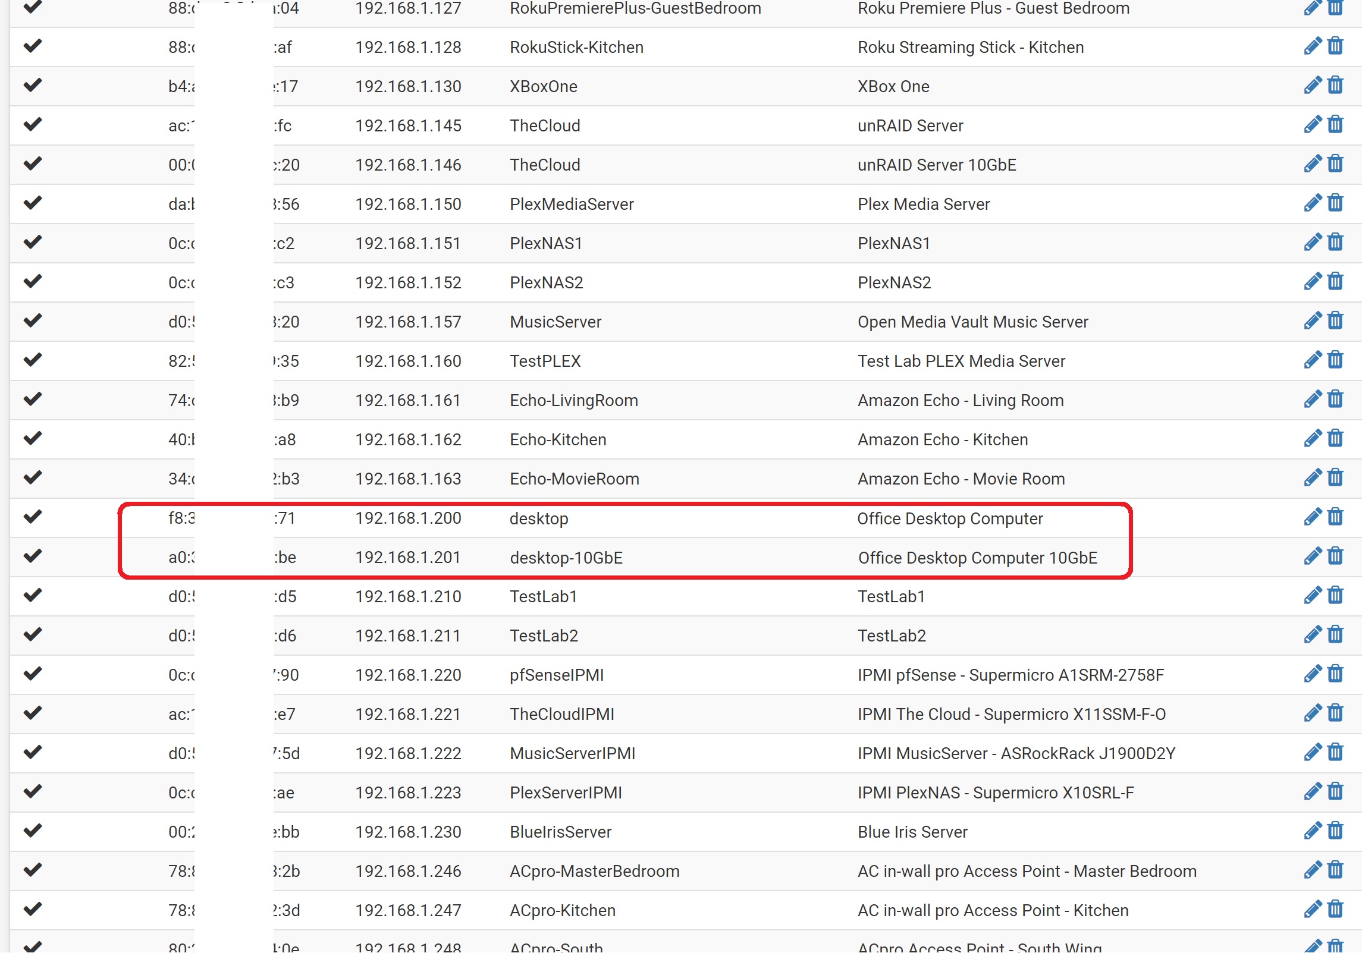Click description Test Lab PLEX Media Server
The height and width of the screenshot is (953, 1362).
(961, 361)
